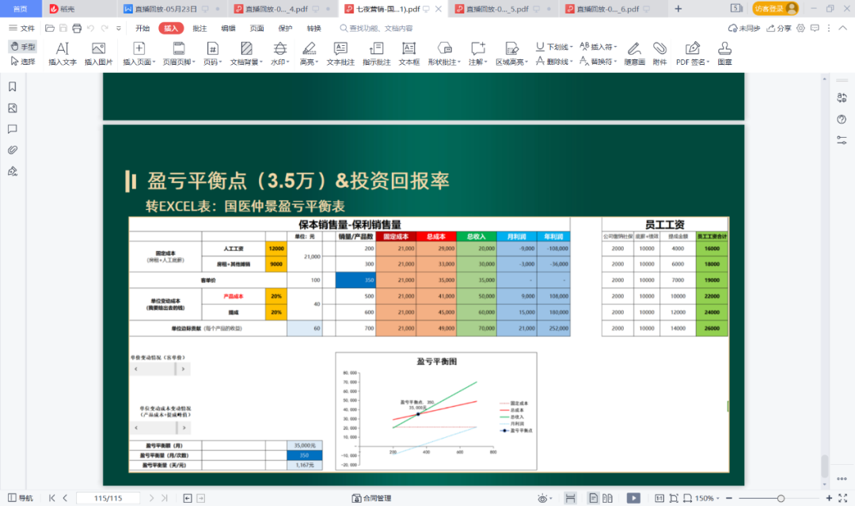Image resolution: width=855 pixels, height=506 pixels.
Task: Open the Bookmarks sidebar panel icon
Action: coord(13,86)
